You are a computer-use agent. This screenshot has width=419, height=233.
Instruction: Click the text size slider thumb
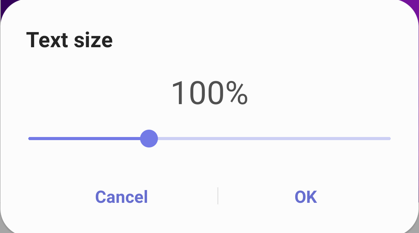149,139
